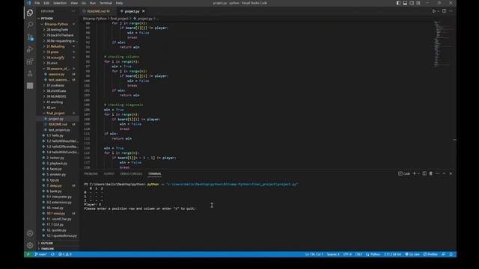This screenshot has width=479, height=269.
Task: Select the Terminal panel tab
Action: [155, 174]
